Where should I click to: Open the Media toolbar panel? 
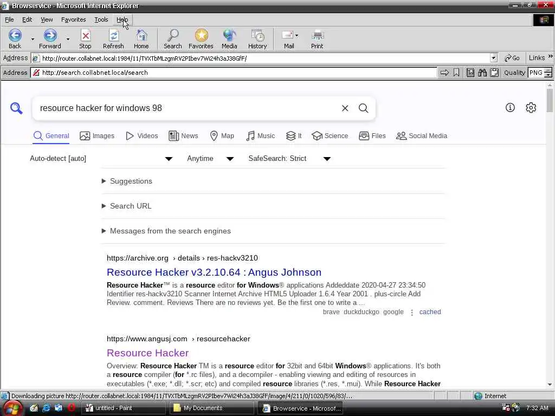click(x=229, y=39)
